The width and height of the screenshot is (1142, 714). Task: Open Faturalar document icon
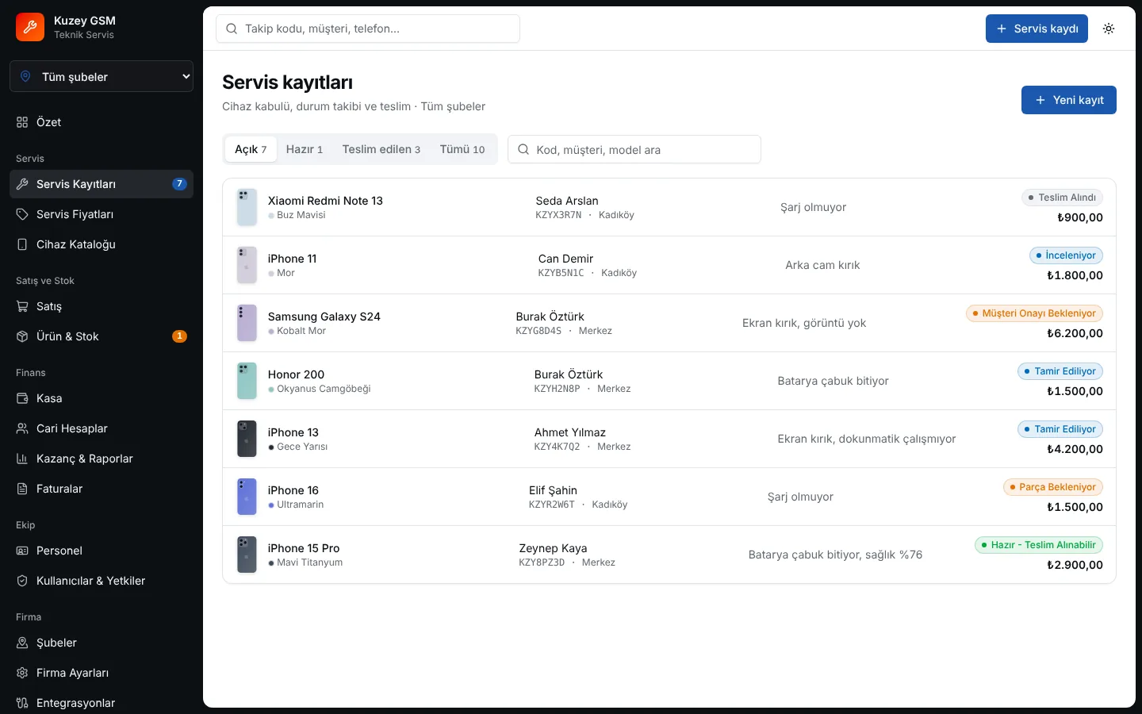point(22,489)
